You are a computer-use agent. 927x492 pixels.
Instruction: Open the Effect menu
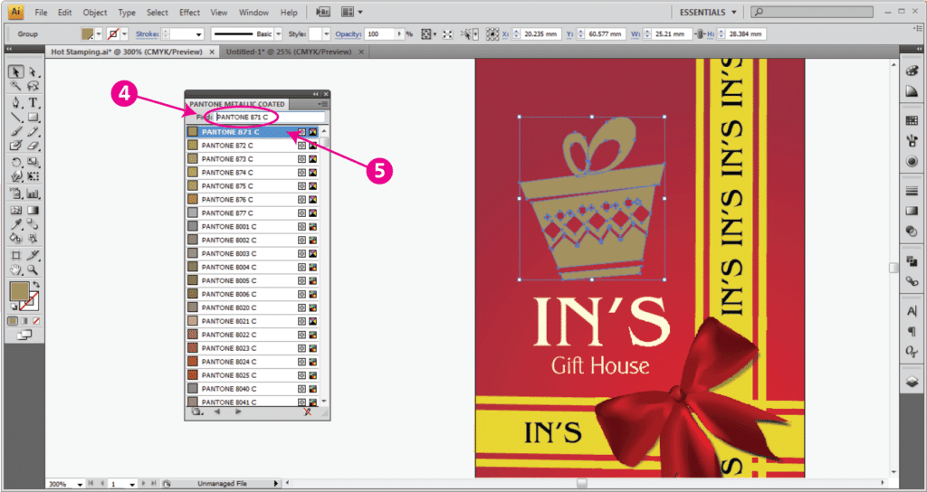(x=189, y=13)
